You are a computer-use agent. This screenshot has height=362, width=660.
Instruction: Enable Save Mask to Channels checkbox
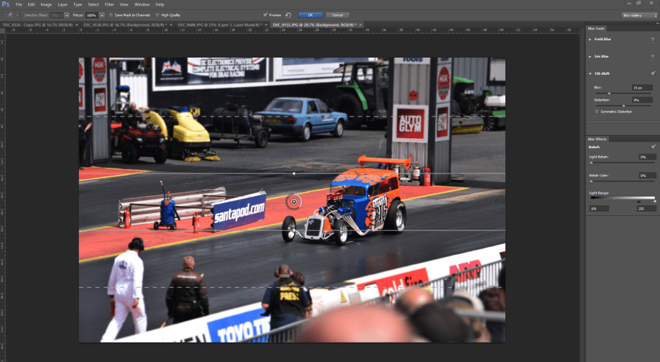(111, 15)
